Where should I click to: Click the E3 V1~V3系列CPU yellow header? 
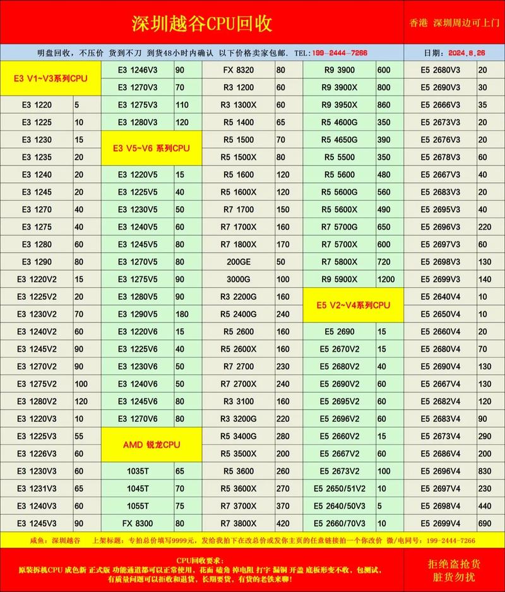(x=50, y=79)
